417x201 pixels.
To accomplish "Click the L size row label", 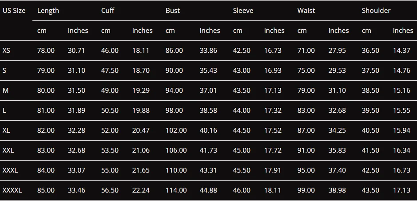I will [x=4, y=110].
